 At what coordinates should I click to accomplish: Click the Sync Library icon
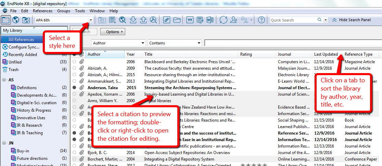224,20
